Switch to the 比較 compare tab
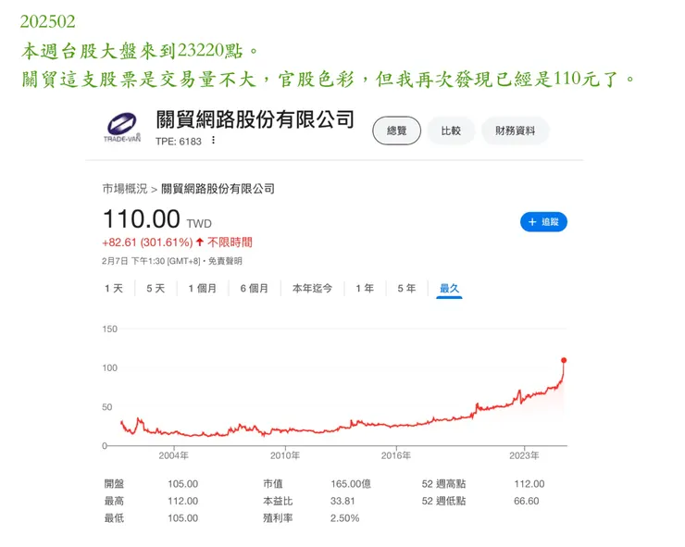The width and height of the screenshot is (685, 547). tap(451, 131)
